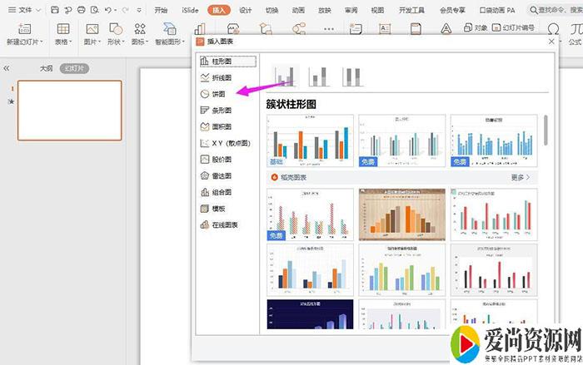
Task: Switch to the 设计 ribbon tab
Action: pyautogui.click(x=245, y=11)
